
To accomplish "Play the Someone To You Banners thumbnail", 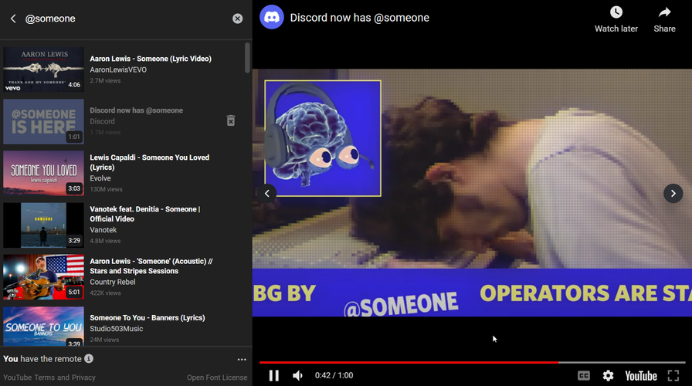I will [x=43, y=326].
